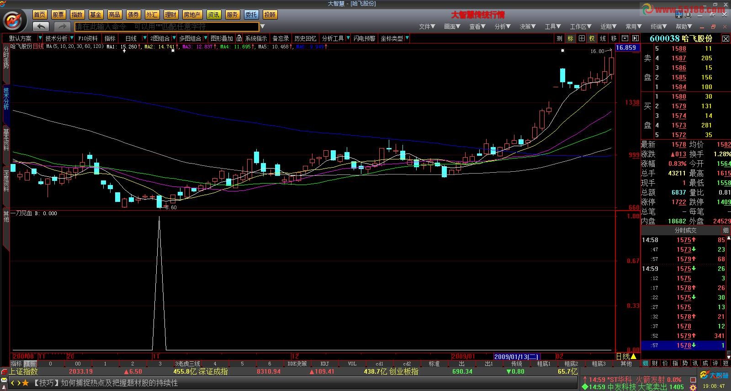Expand the 多图组合 dropdown arrow
This screenshot has height=391, width=731.
(x=205, y=38)
